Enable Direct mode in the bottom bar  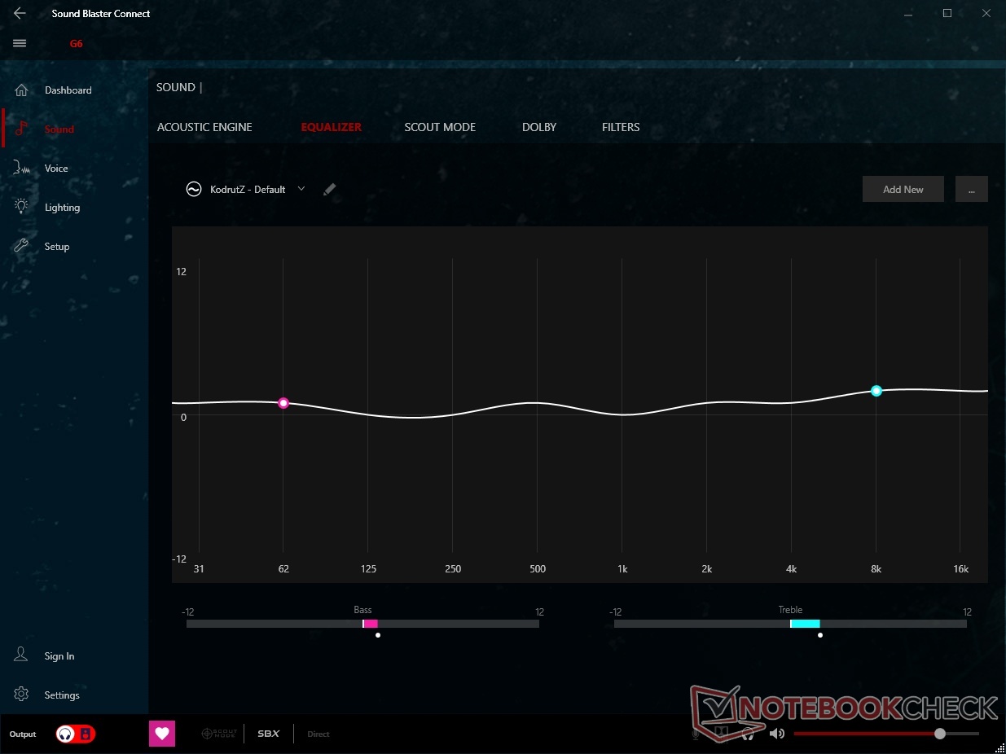click(318, 734)
